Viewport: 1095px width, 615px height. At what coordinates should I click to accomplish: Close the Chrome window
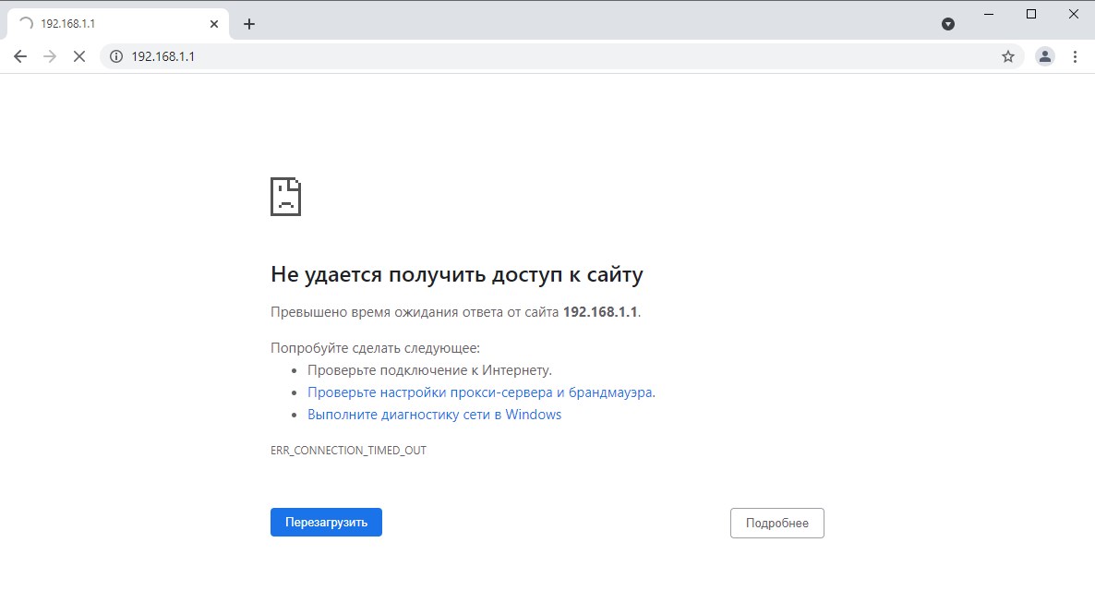coord(1073,14)
